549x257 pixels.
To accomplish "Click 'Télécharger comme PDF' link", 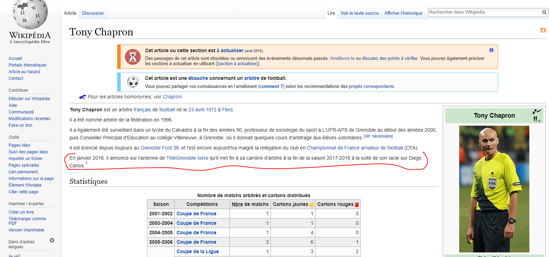I will pyautogui.click(x=27, y=221).
